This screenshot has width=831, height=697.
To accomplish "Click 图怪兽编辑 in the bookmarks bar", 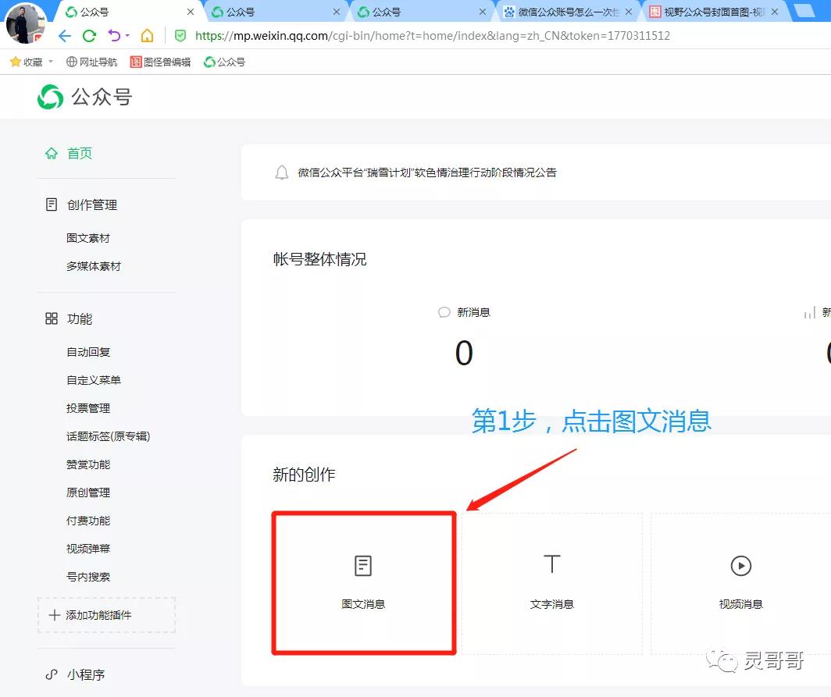I will click(x=160, y=62).
